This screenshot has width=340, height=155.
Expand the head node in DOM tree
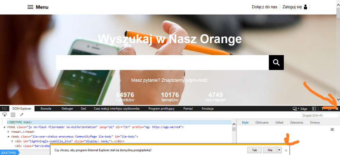click(9, 132)
